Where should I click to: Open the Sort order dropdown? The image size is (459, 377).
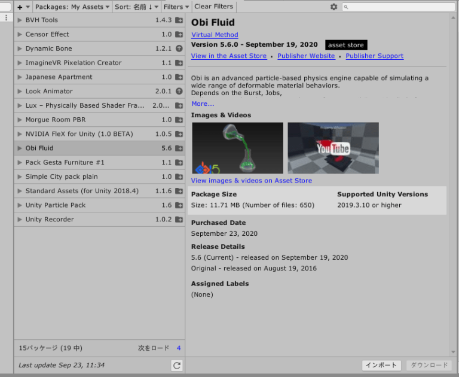click(136, 7)
